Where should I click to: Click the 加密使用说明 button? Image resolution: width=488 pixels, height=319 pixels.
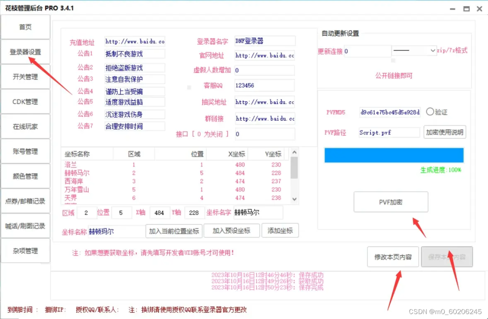pos(445,132)
